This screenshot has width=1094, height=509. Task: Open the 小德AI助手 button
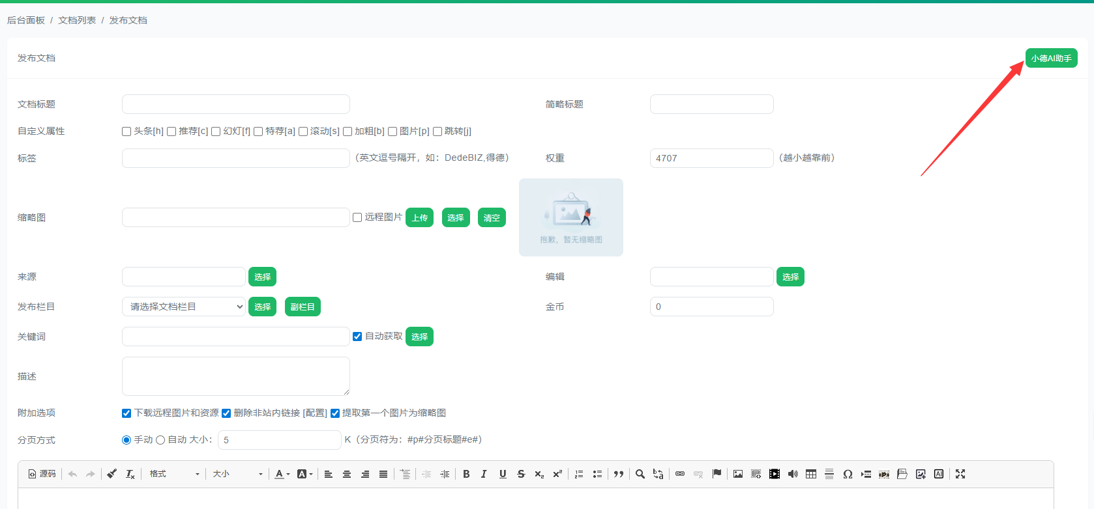click(1051, 58)
